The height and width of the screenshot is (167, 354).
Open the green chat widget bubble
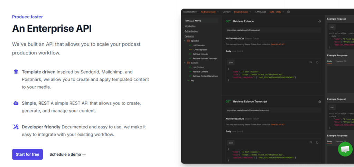345,150
